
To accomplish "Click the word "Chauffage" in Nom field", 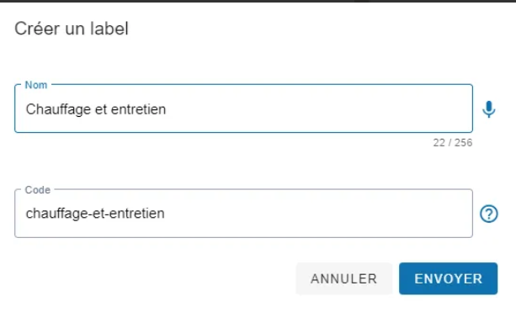I will [x=58, y=109].
